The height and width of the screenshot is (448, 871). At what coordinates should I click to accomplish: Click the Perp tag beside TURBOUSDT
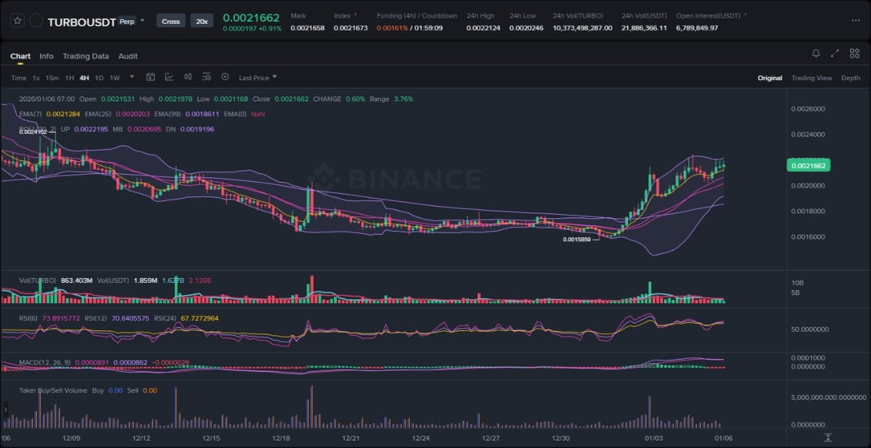[127, 21]
